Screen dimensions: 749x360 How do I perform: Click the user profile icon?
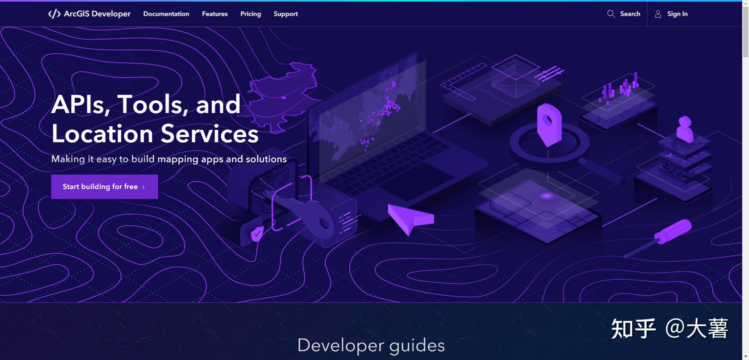click(658, 14)
